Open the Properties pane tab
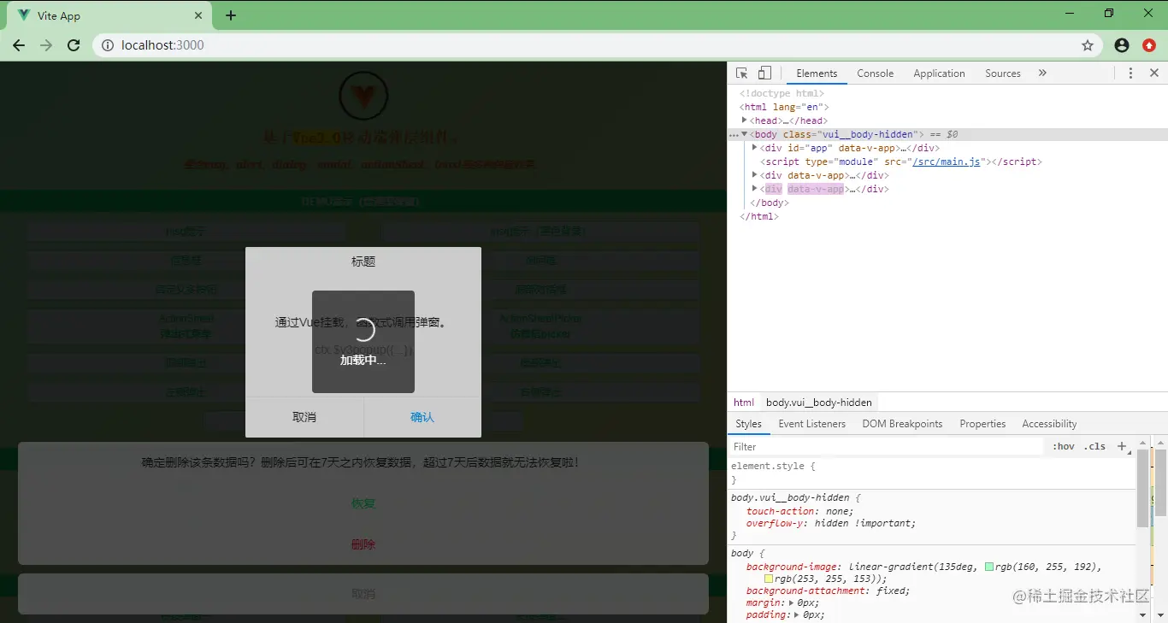1168x623 pixels. [982, 424]
